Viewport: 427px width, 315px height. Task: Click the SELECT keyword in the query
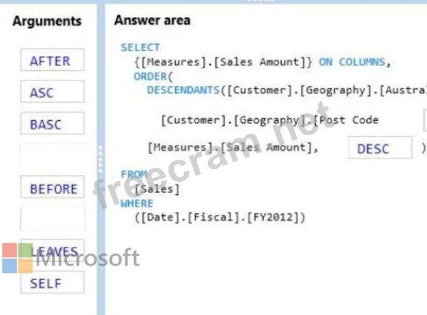point(140,47)
